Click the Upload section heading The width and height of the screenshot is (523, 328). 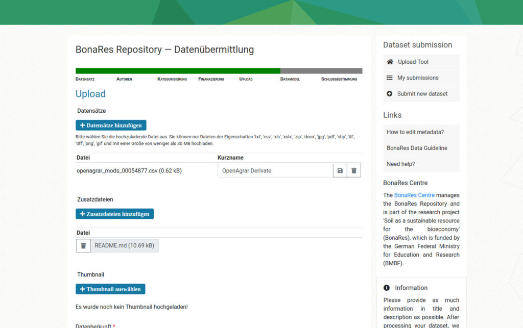[x=90, y=94]
